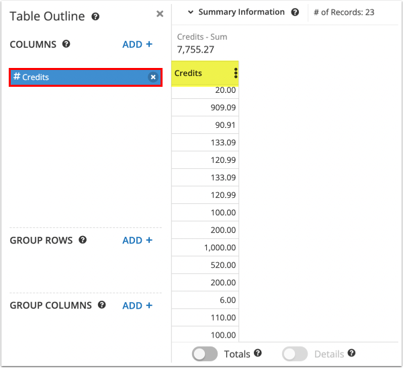
Task: Remove Credits from columns list
Action: 153,77
